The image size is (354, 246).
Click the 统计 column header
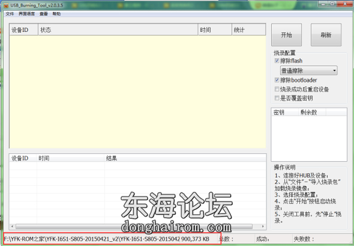[x=249, y=29]
